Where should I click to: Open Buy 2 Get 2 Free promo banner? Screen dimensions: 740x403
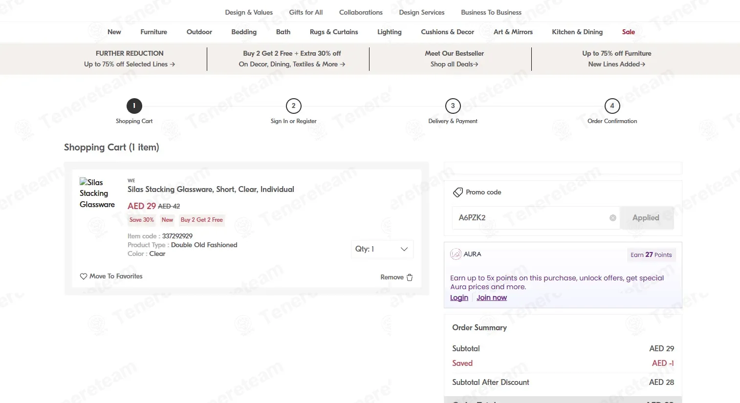pyautogui.click(x=292, y=59)
